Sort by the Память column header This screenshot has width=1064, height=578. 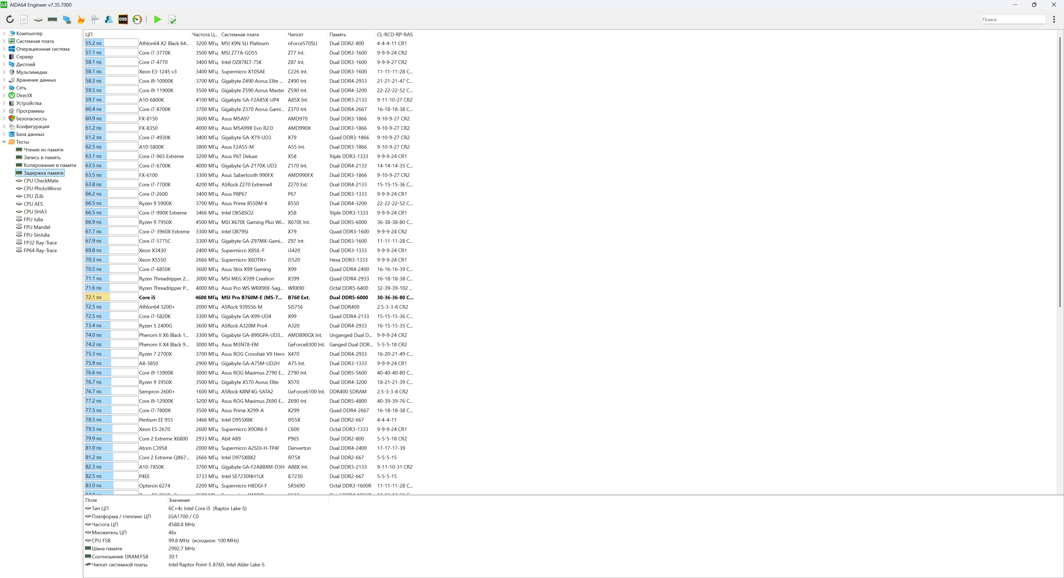(x=337, y=35)
